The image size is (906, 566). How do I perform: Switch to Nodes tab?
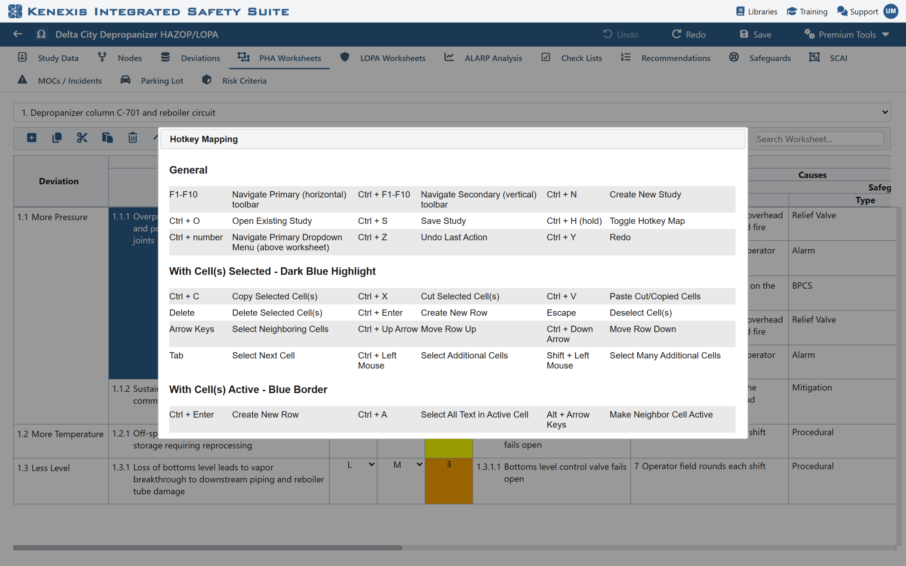(120, 58)
